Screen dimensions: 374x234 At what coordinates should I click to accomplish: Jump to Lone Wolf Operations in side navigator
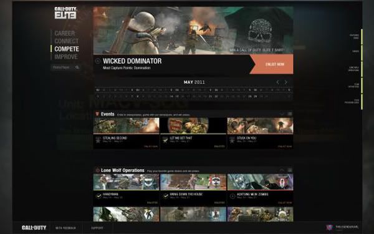point(353,69)
